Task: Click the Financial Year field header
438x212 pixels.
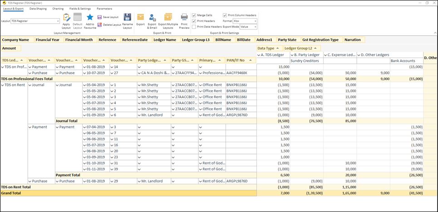Action: pyautogui.click(x=49, y=40)
